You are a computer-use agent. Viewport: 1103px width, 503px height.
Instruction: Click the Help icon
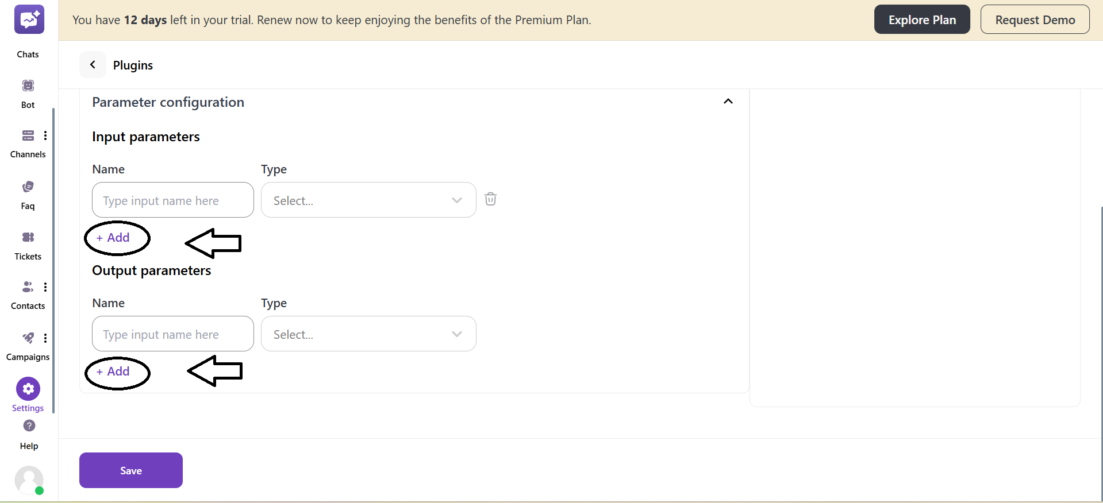click(28, 426)
